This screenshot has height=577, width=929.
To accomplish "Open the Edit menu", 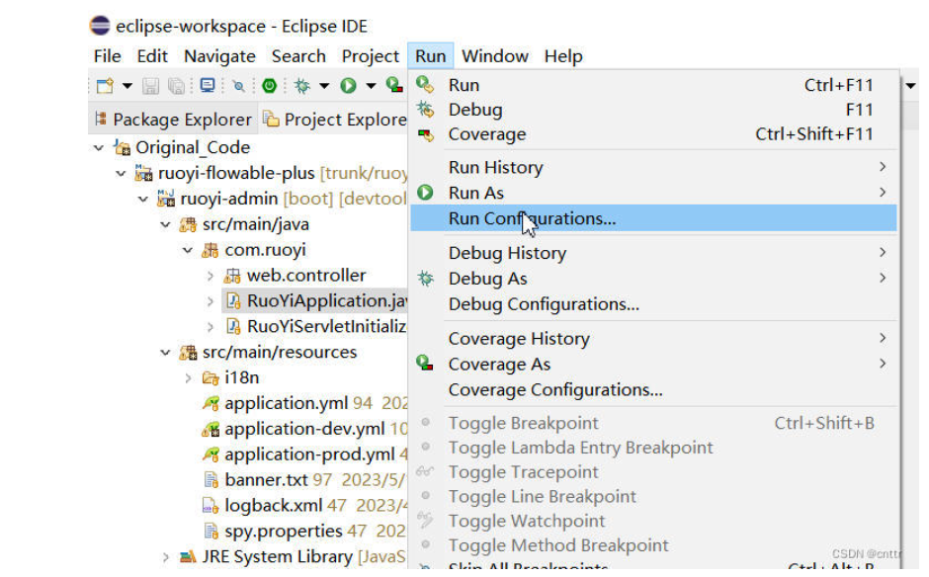I will (152, 56).
